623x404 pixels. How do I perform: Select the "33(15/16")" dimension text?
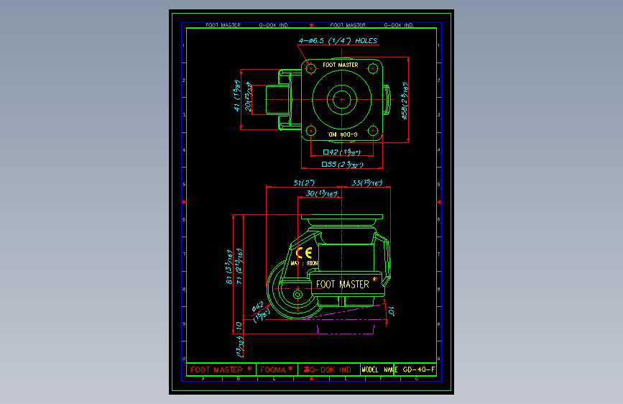click(367, 183)
